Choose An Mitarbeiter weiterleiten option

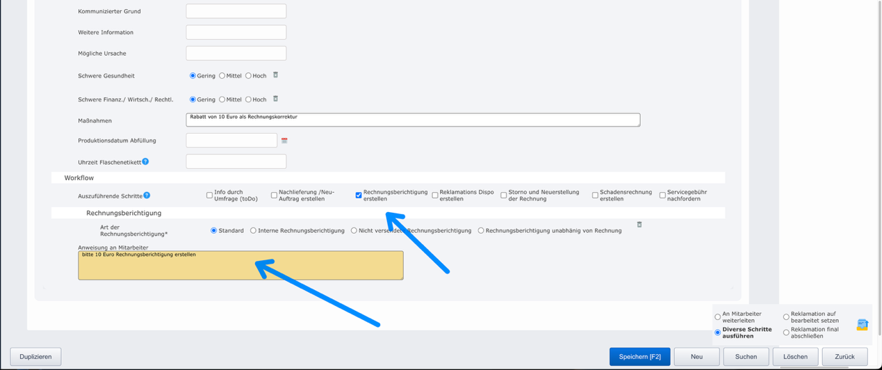click(x=718, y=317)
